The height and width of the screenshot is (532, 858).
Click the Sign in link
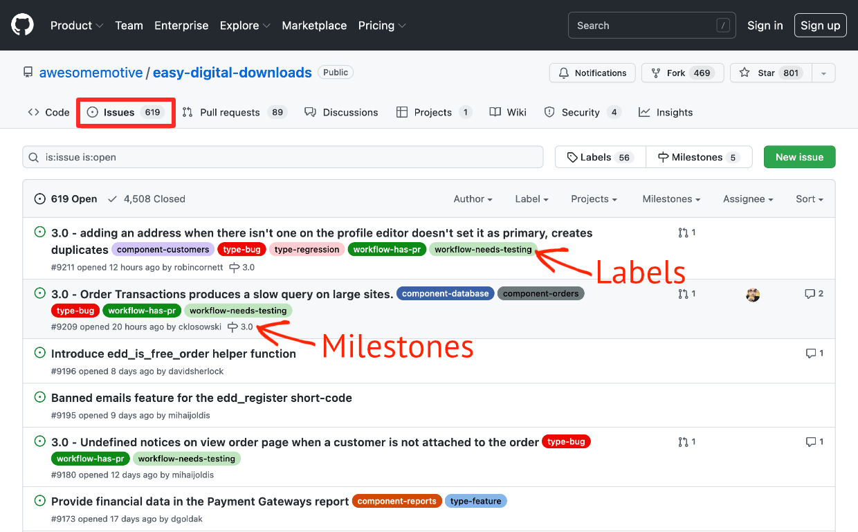[765, 26]
